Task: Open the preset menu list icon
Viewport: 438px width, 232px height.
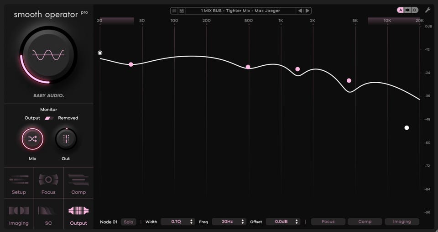Action: pos(174,11)
